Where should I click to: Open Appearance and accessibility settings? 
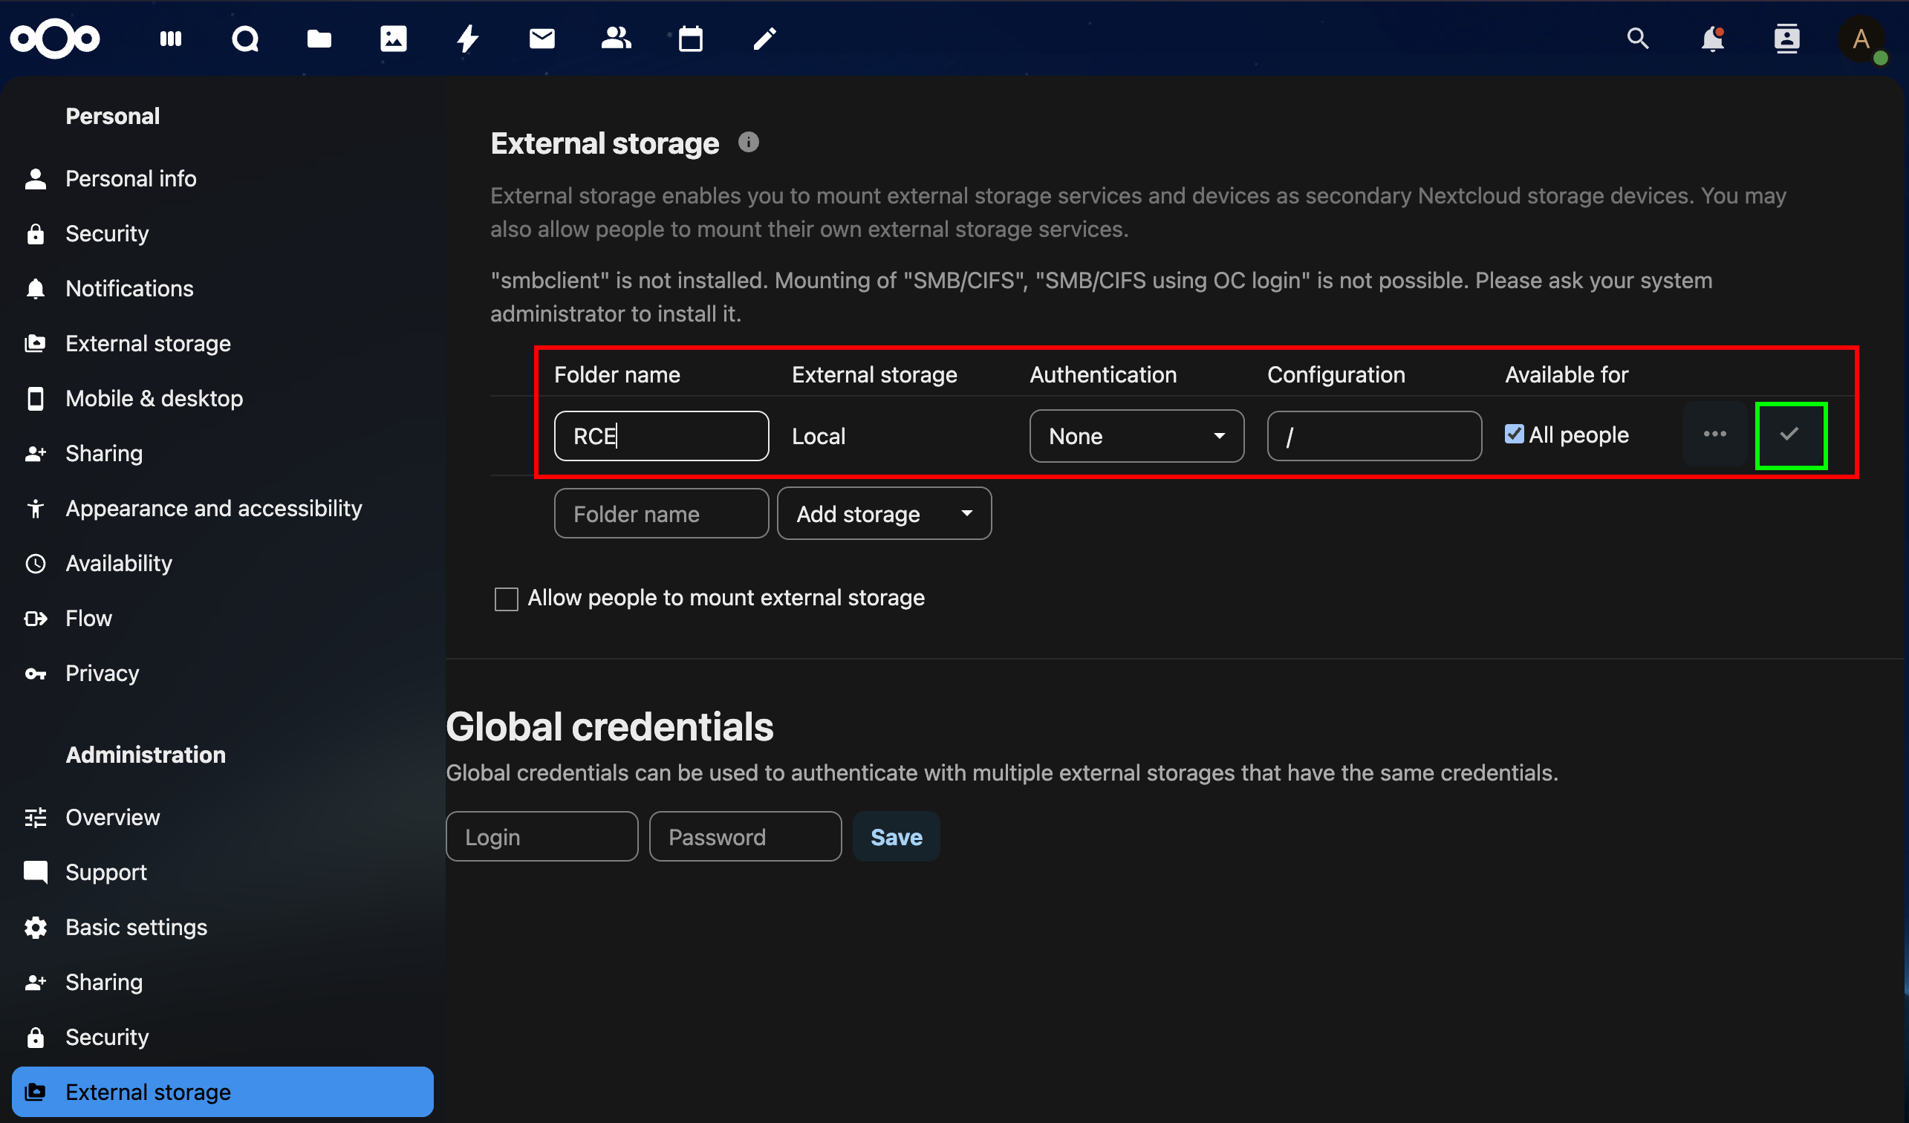(223, 508)
